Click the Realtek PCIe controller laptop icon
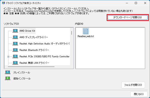The width and height of the screenshot is (150, 98). (15, 56)
